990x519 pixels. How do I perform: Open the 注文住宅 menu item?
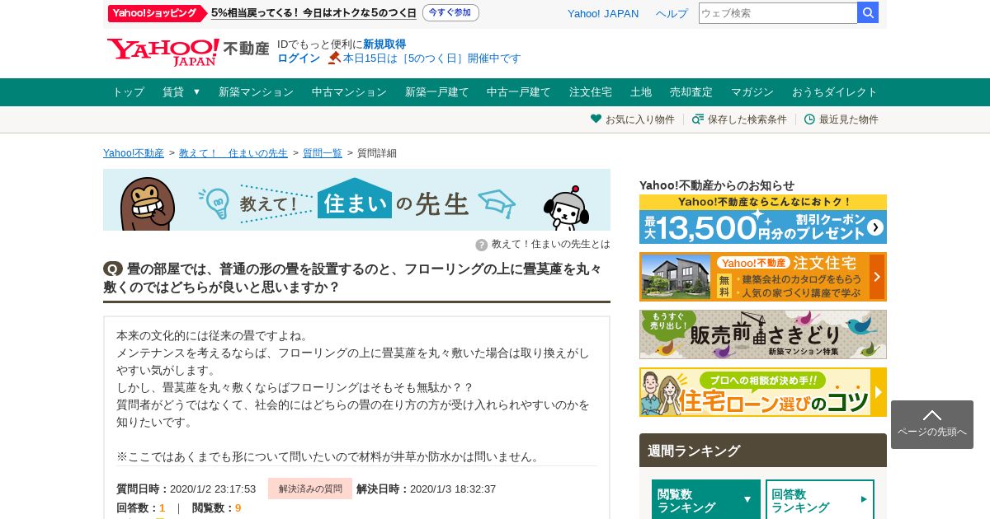click(591, 92)
